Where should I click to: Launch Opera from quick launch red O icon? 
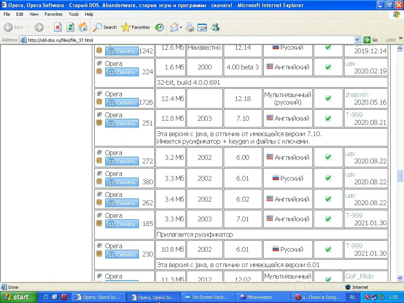coord(64,297)
